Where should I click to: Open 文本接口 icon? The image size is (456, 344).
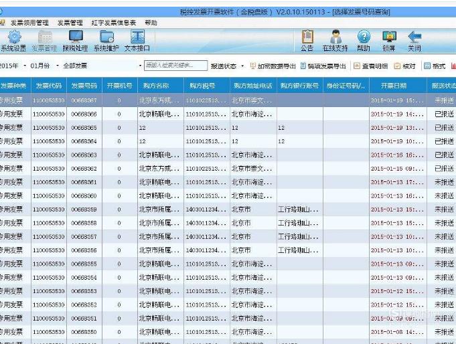[x=137, y=41]
